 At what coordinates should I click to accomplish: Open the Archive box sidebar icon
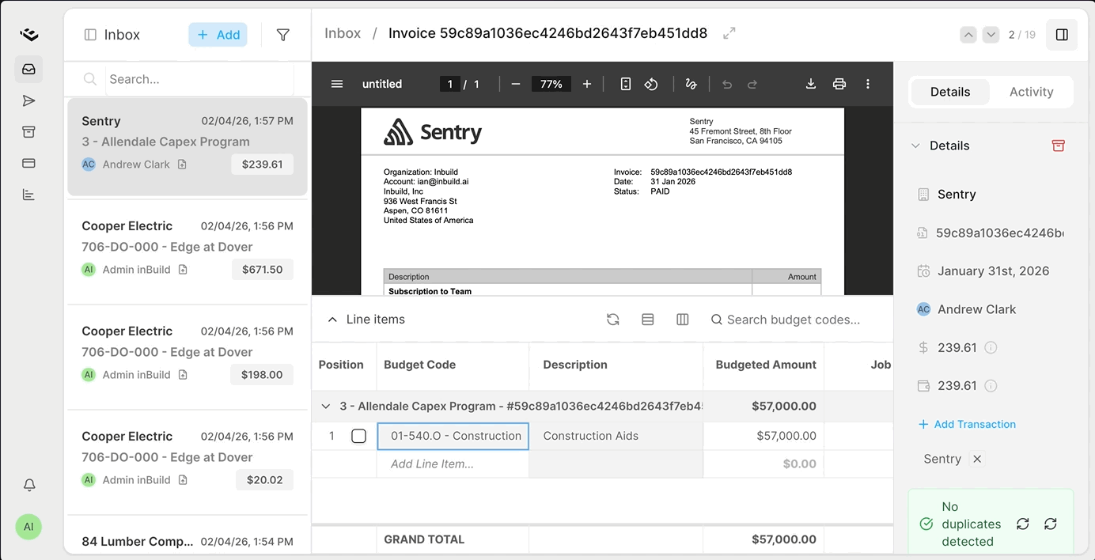(28, 132)
